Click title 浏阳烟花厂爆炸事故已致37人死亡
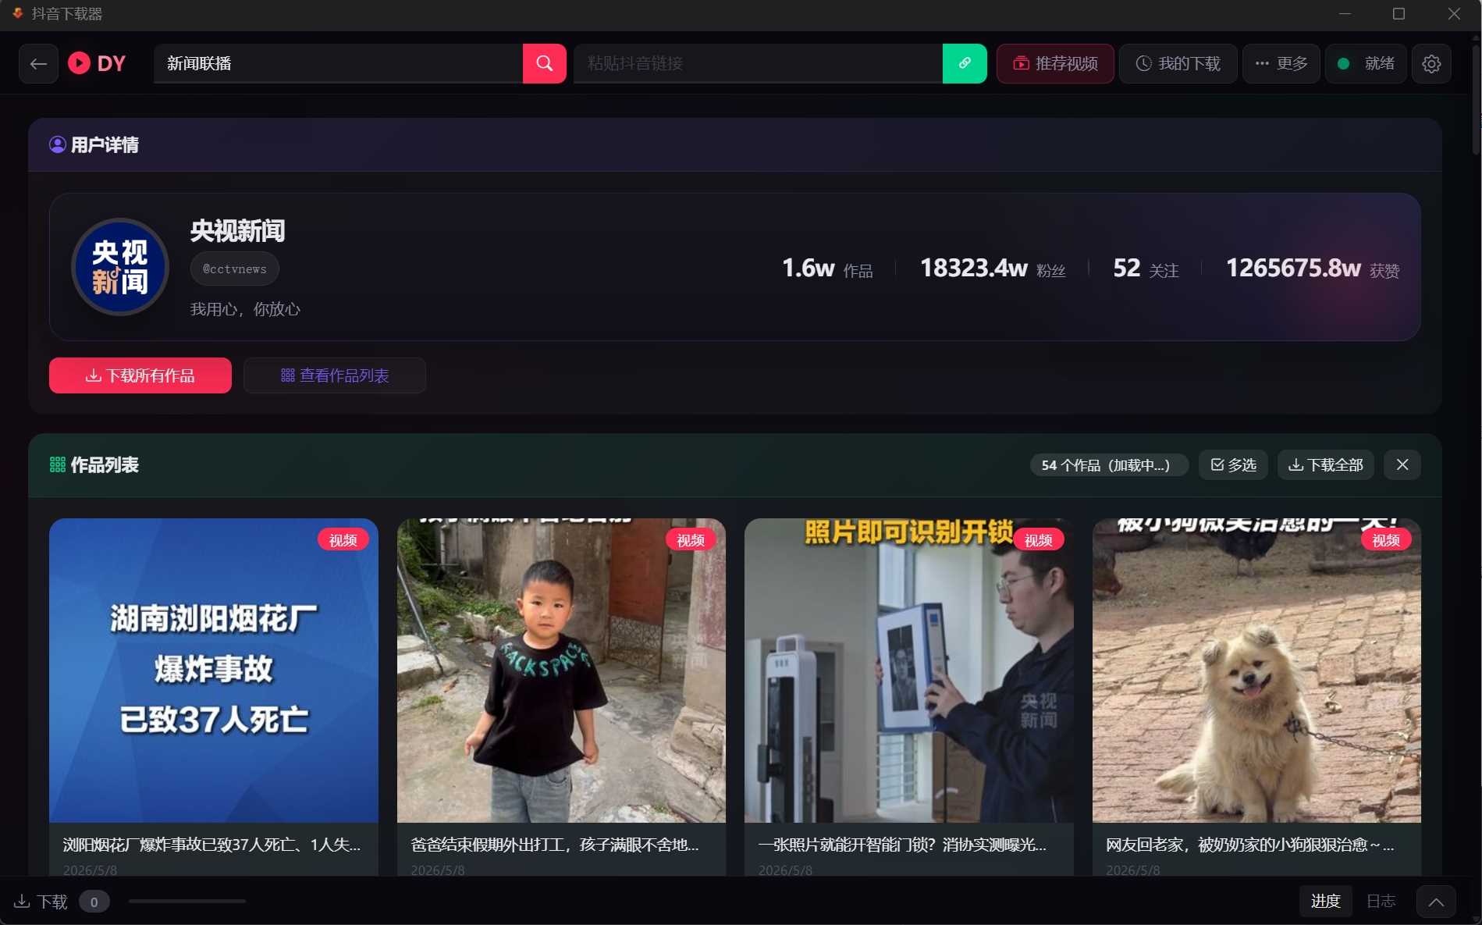The height and width of the screenshot is (925, 1482). [211, 845]
